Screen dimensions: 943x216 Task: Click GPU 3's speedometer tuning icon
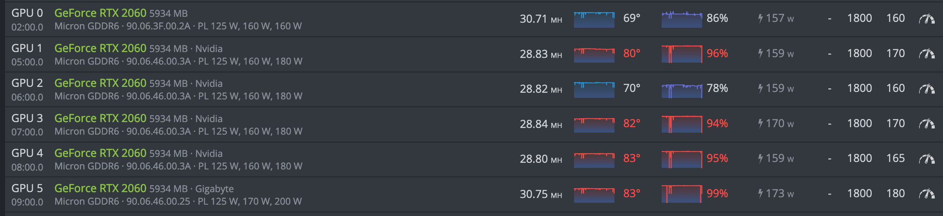coord(927,124)
